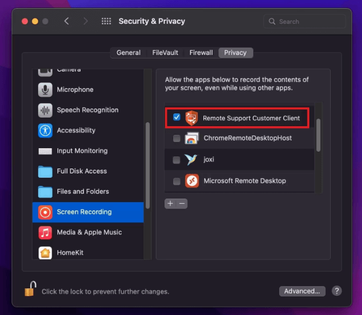Image resolution: width=362 pixels, height=315 pixels.
Task: Select the HomeKit house icon
Action: 45,252
